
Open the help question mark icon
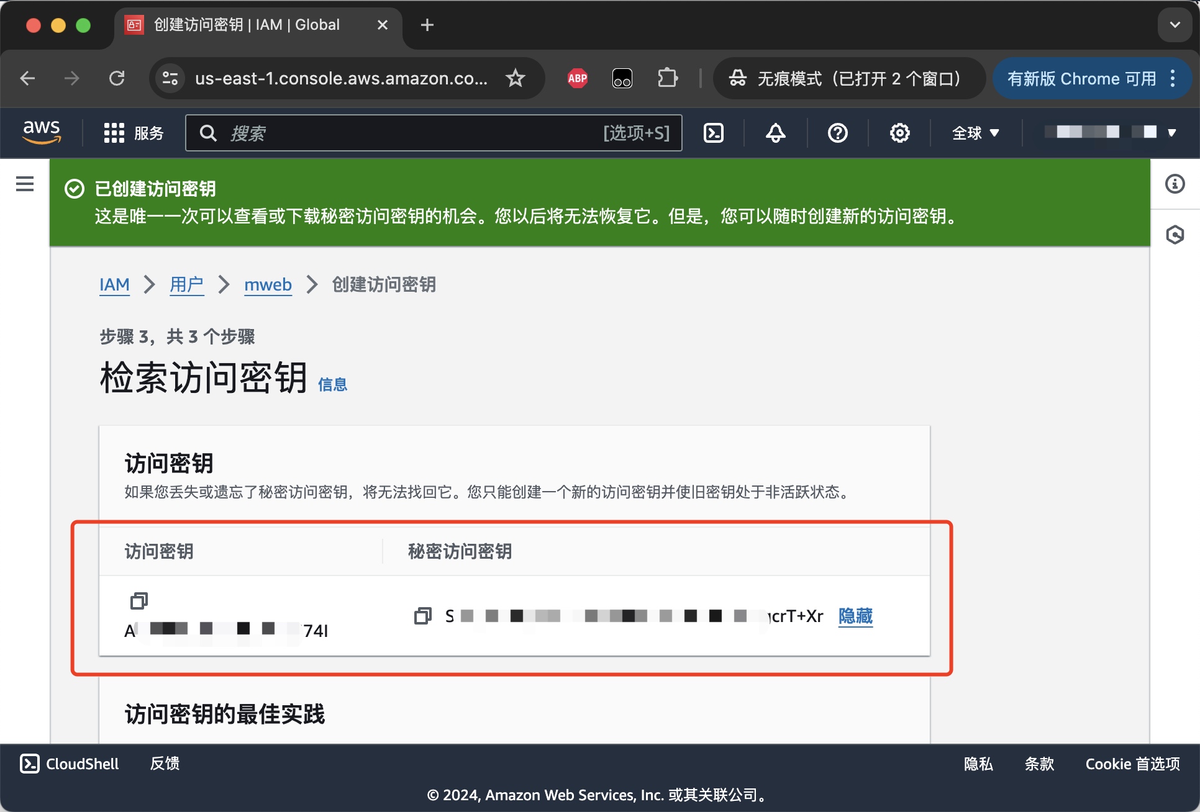point(837,133)
